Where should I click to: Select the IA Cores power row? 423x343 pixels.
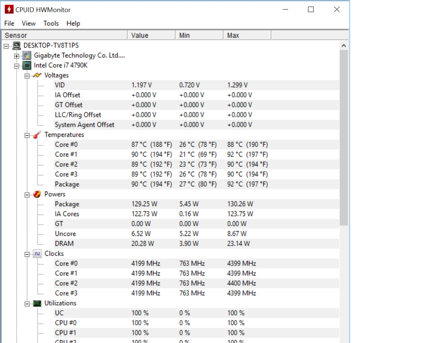pos(196,214)
